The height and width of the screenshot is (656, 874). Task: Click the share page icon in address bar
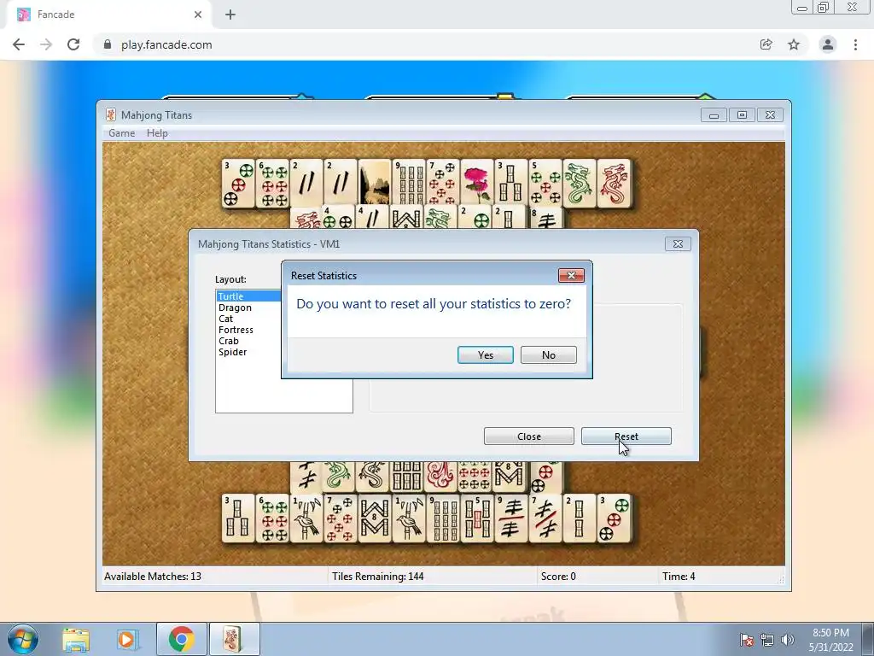click(766, 44)
